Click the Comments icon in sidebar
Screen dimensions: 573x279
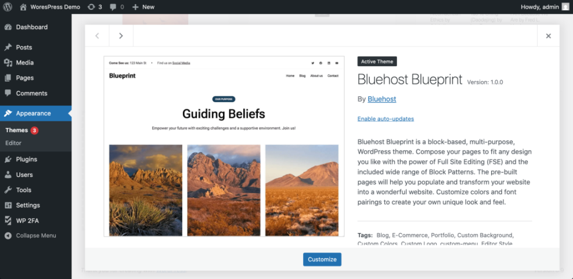pyautogui.click(x=8, y=93)
